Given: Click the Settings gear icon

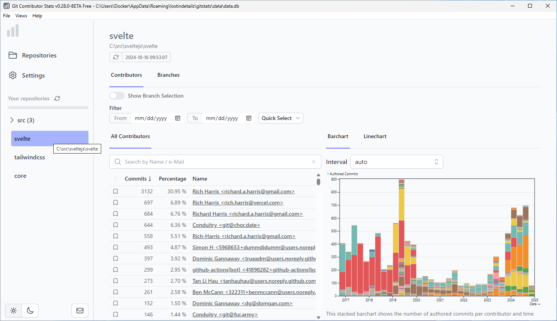Looking at the screenshot, I should (x=13, y=75).
